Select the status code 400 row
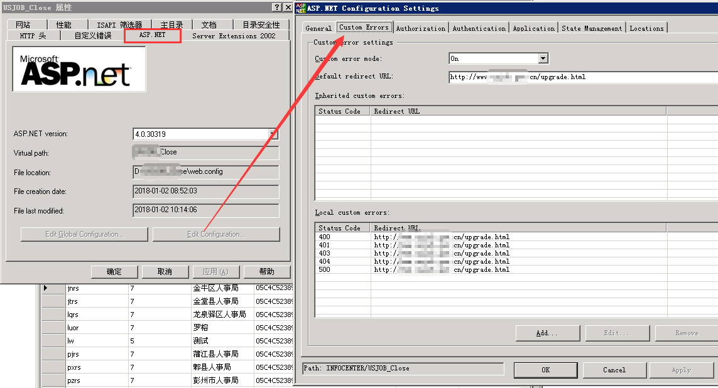Viewport: 718px width, 388px height. point(516,237)
